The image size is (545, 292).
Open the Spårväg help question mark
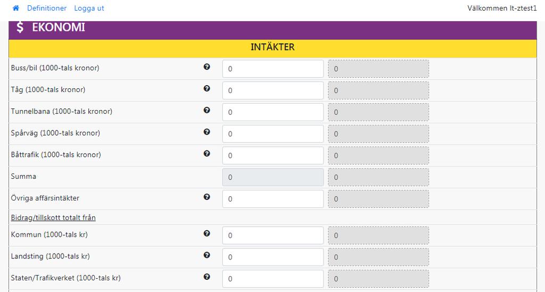(207, 131)
